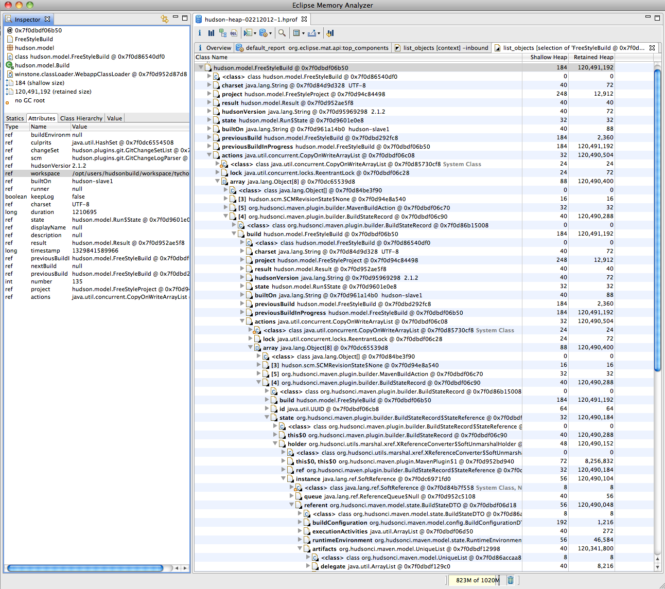665x589 pixels.
Task: Open the OQL query editor icon
Action: coord(234,33)
